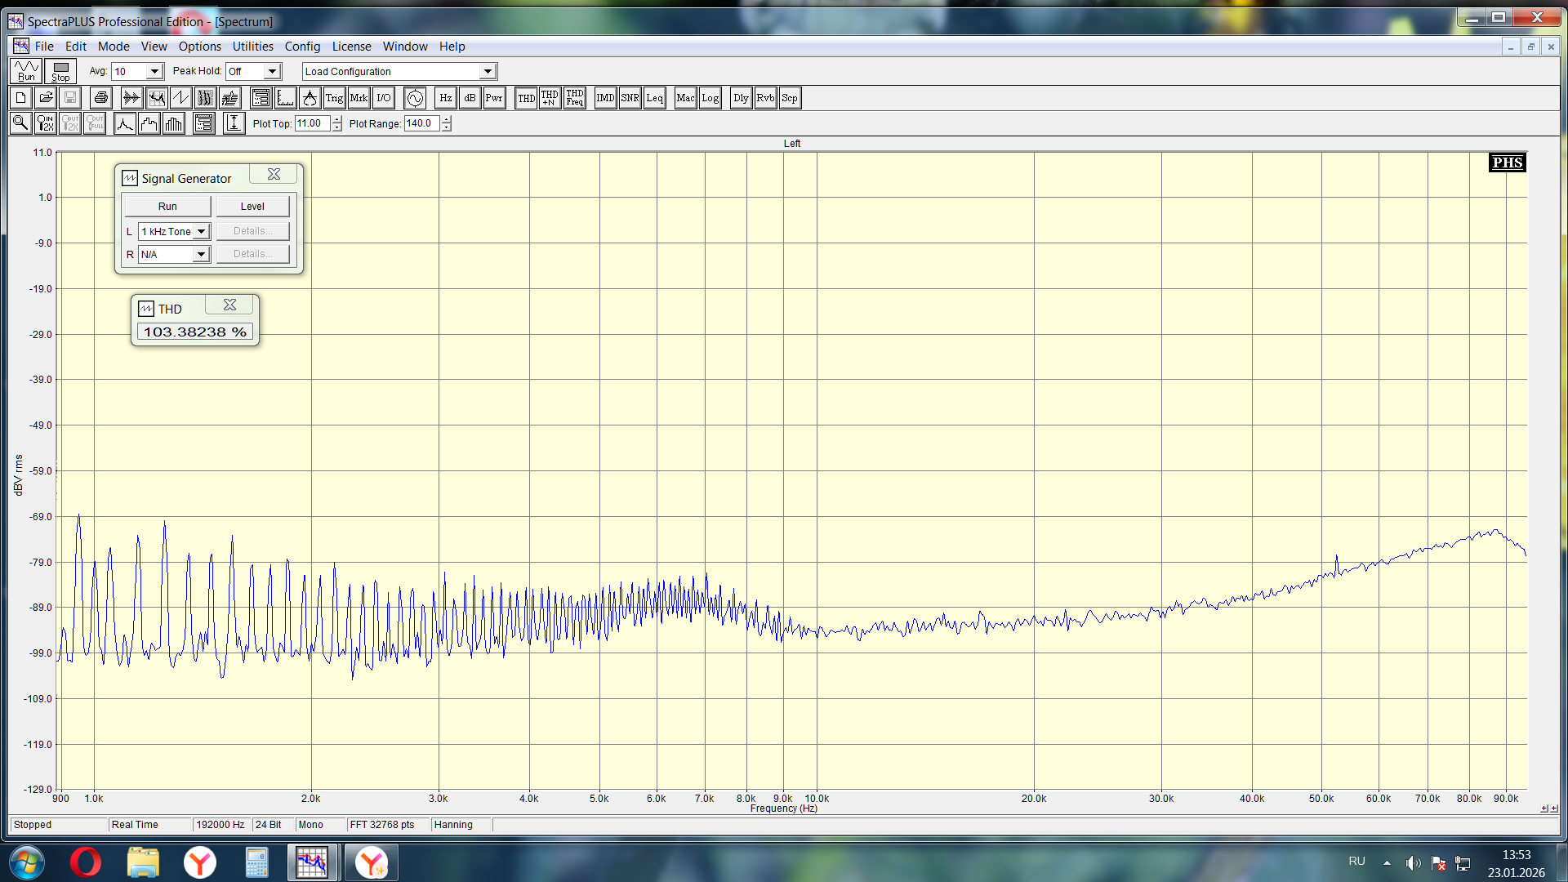Click the Plot Range input field

click(x=421, y=123)
